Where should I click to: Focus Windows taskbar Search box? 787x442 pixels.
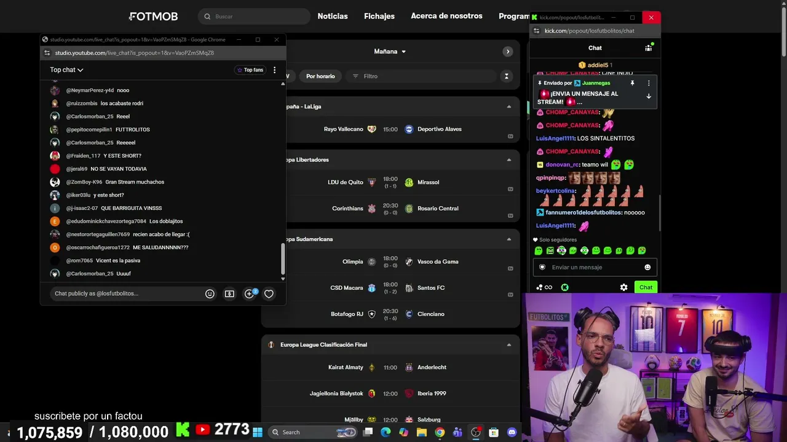(x=312, y=432)
